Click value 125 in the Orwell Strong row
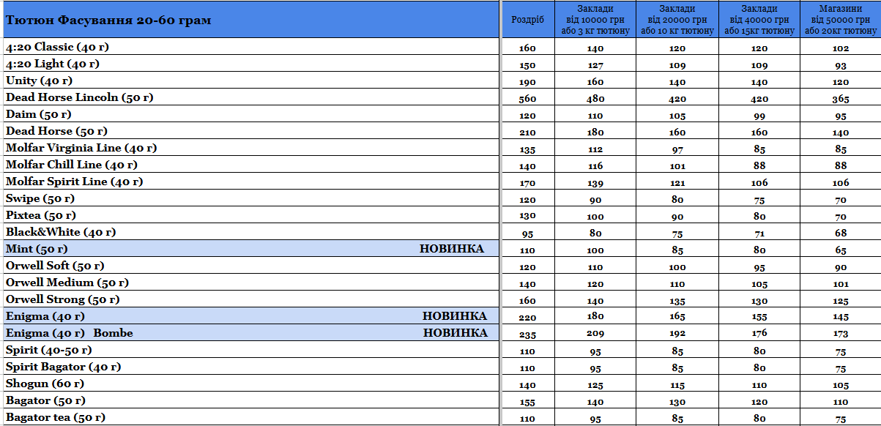 [x=841, y=301]
